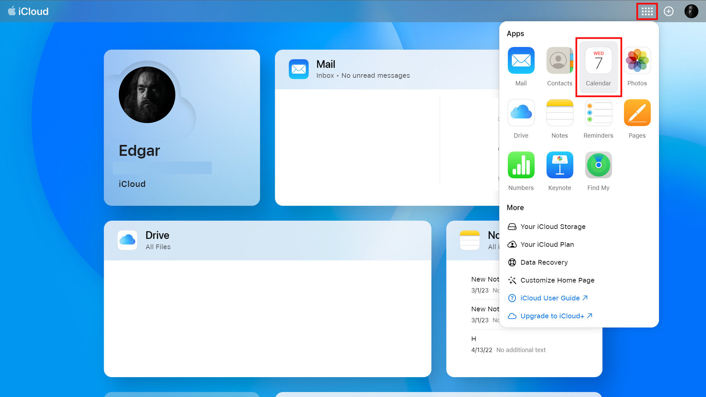Choose Customize Home Page
Viewport: 706px width, 397px height.
[557, 280]
